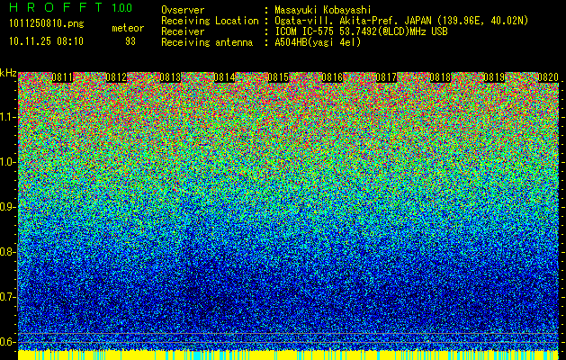Click the 0819 time marker
566x360 pixels.
494,77
